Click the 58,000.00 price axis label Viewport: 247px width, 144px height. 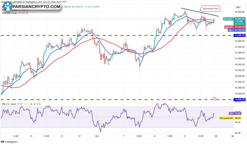[240, 76]
